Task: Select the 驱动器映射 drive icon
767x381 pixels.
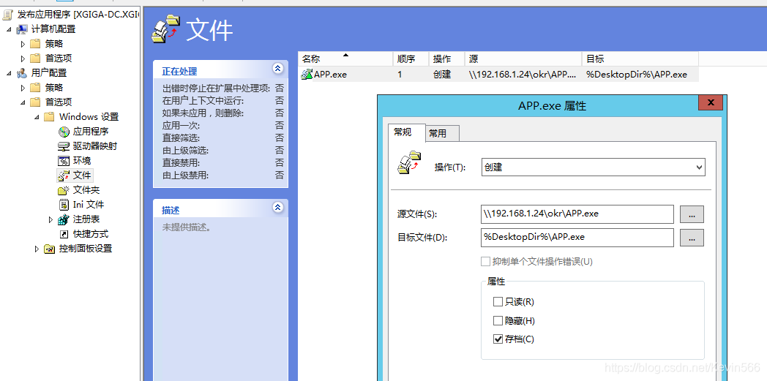Action: coord(64,146)
